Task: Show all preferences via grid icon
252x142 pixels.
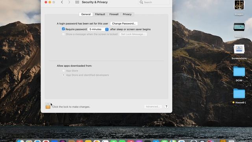Action: (77, 2)
